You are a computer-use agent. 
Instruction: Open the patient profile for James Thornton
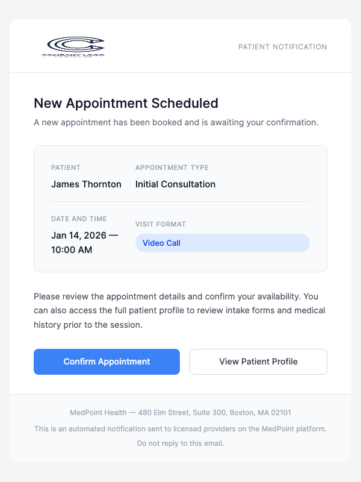point(258,361)
